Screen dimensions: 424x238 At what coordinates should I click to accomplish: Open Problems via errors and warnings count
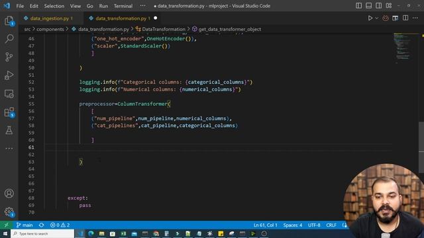tap(60, 225)
